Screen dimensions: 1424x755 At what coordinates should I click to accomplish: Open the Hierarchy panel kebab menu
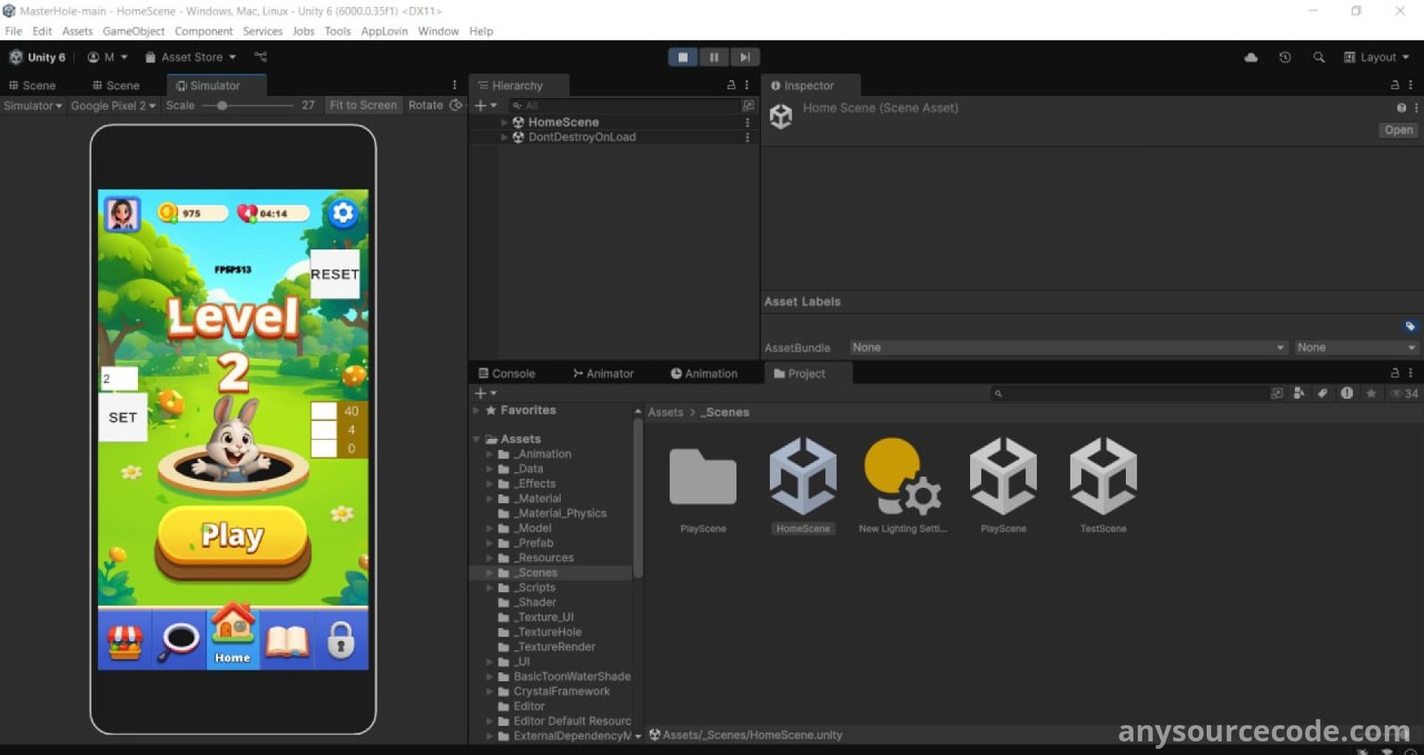pyautogui.click(x=747, y=85)
